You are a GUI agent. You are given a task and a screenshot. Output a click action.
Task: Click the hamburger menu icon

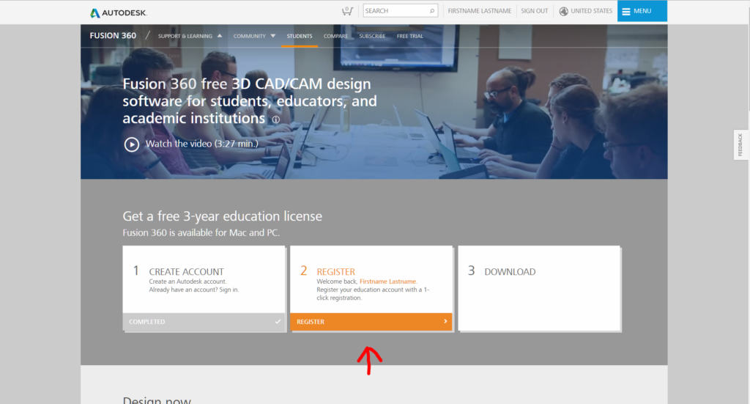point(626,11)
